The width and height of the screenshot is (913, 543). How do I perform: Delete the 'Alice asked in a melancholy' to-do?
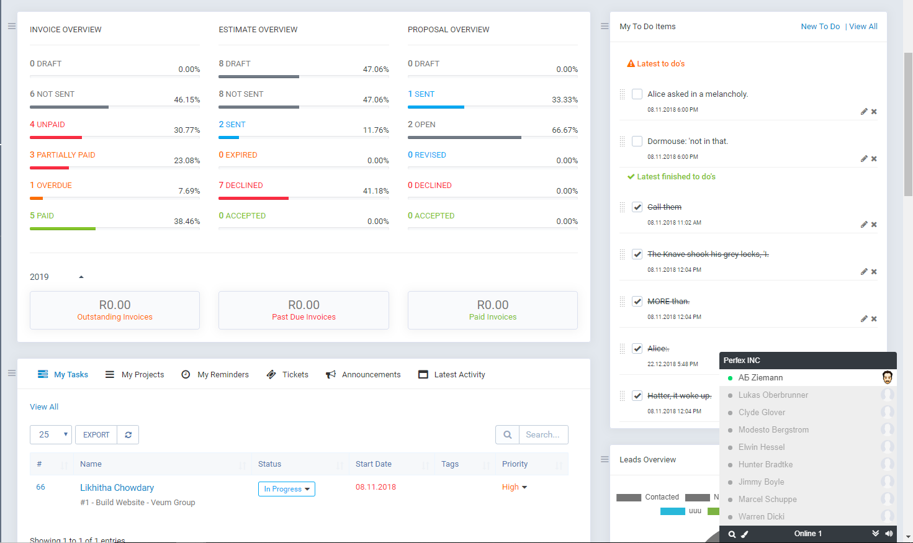coord(874,112)
